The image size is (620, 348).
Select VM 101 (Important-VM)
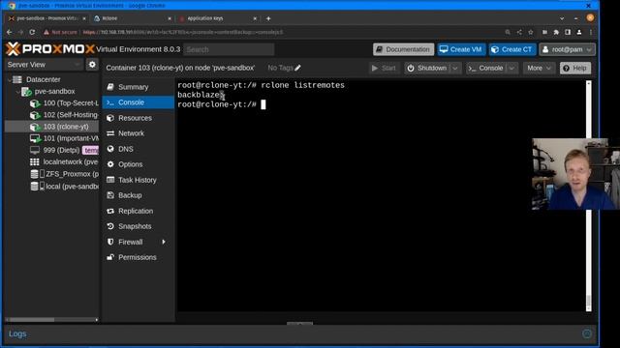pos(71,138)
